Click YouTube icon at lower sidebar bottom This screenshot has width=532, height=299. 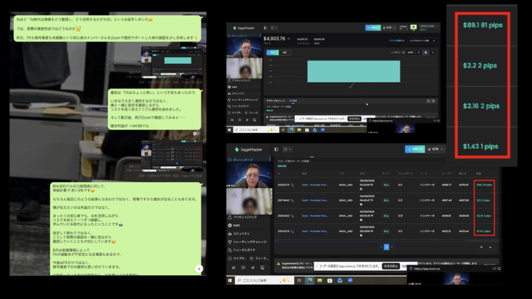tap(244, 268)
